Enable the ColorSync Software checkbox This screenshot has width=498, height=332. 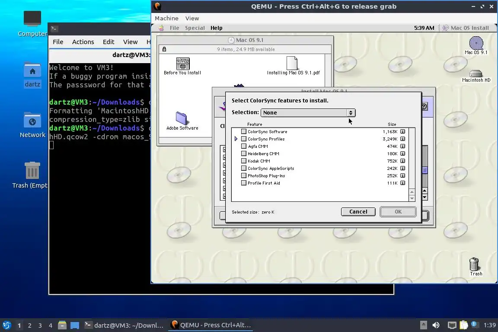point(244,131)
